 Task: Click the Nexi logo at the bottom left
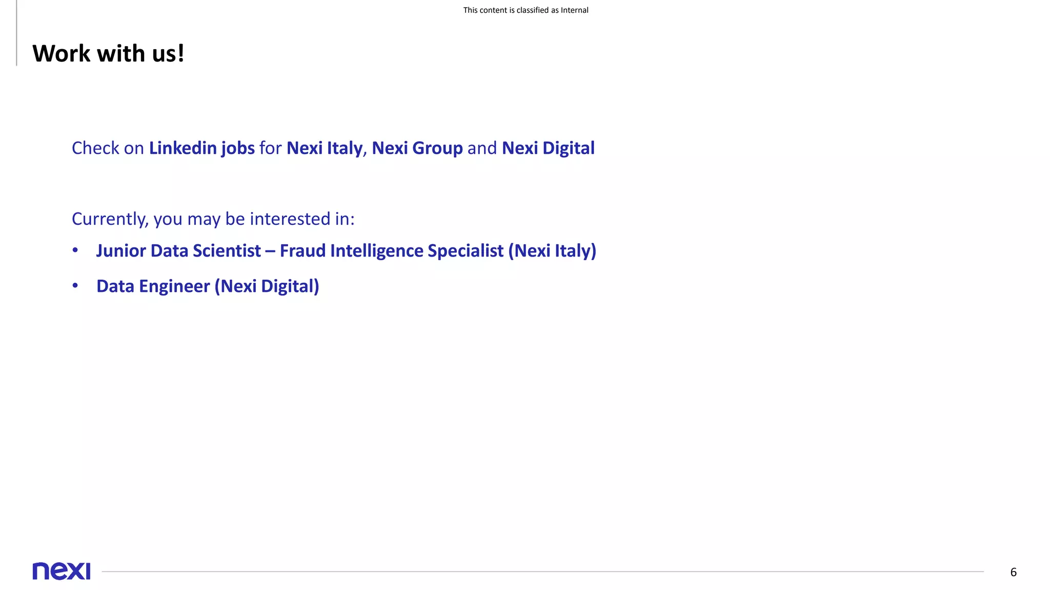coord(62,571)
